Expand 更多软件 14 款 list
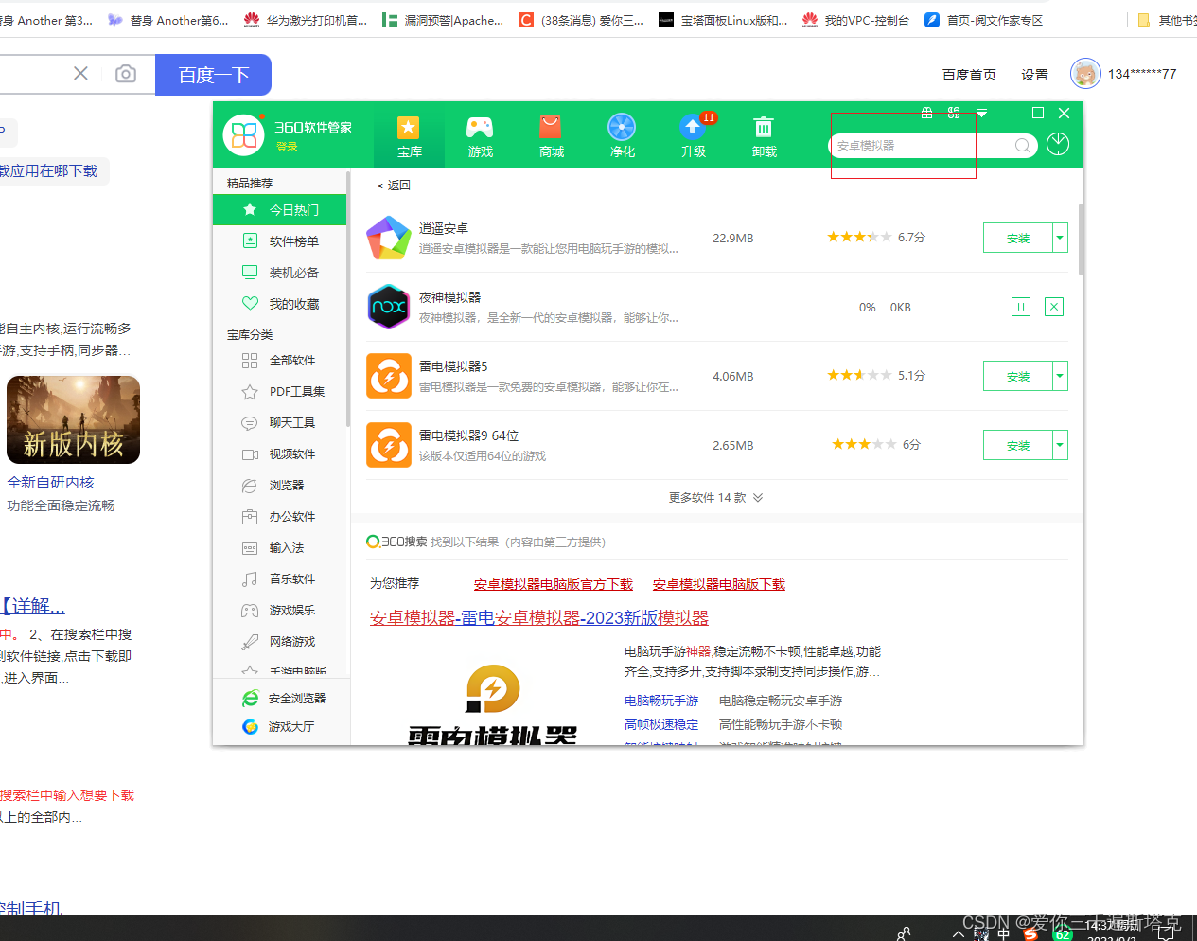1197x941 pixels. click(x=715, y=498)
